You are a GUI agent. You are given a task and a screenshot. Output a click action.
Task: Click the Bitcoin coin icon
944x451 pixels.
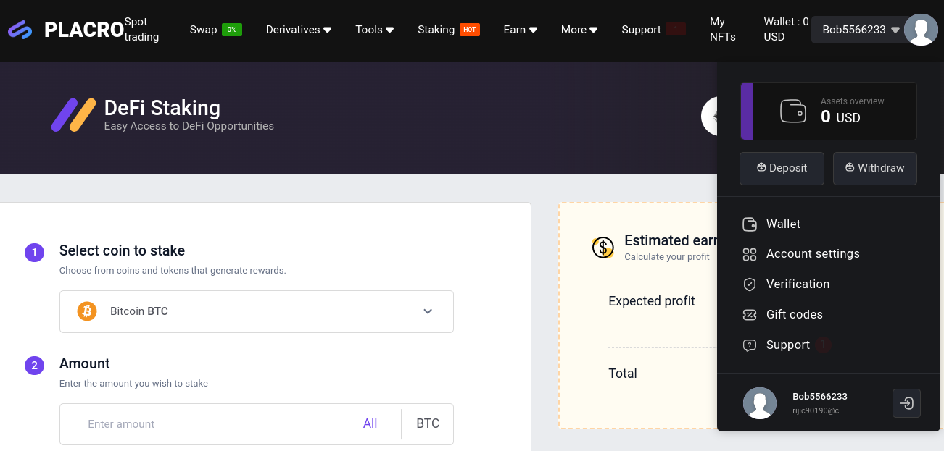tap(87, 311)
